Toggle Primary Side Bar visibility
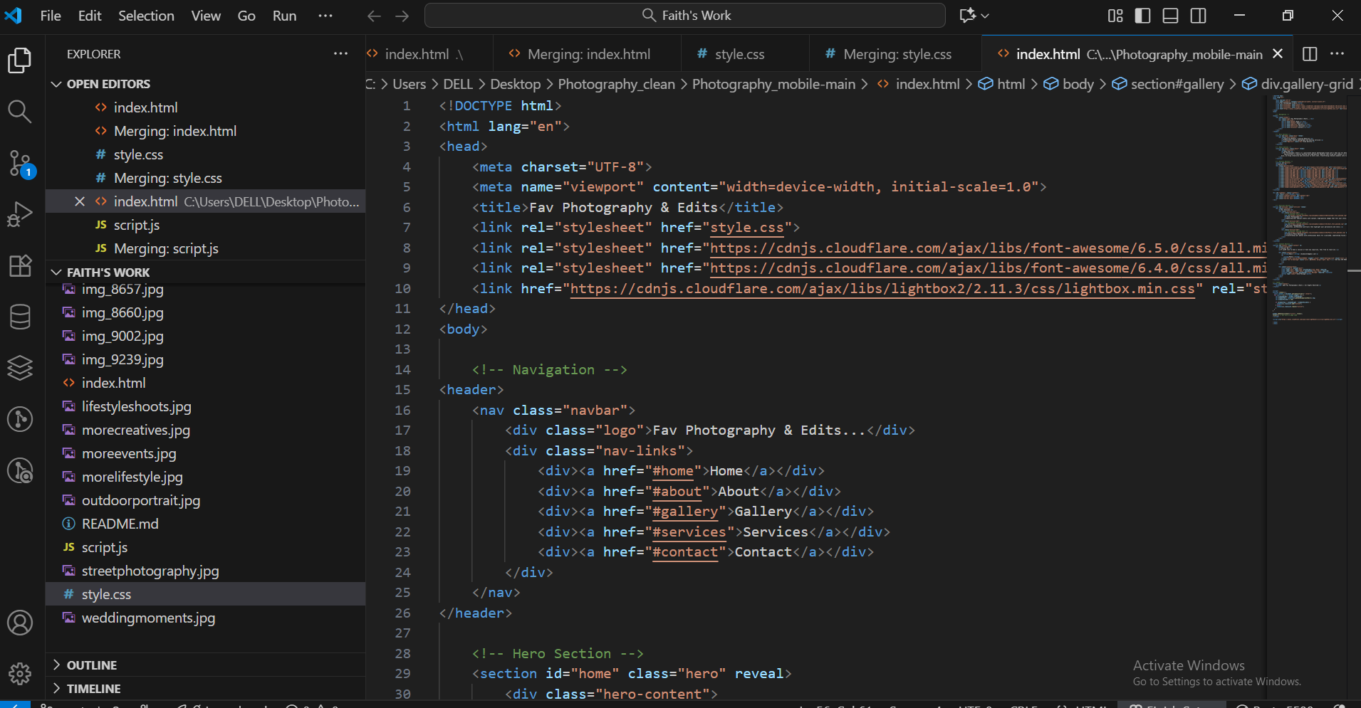 pyautogui.click(x=1142, y=16)
